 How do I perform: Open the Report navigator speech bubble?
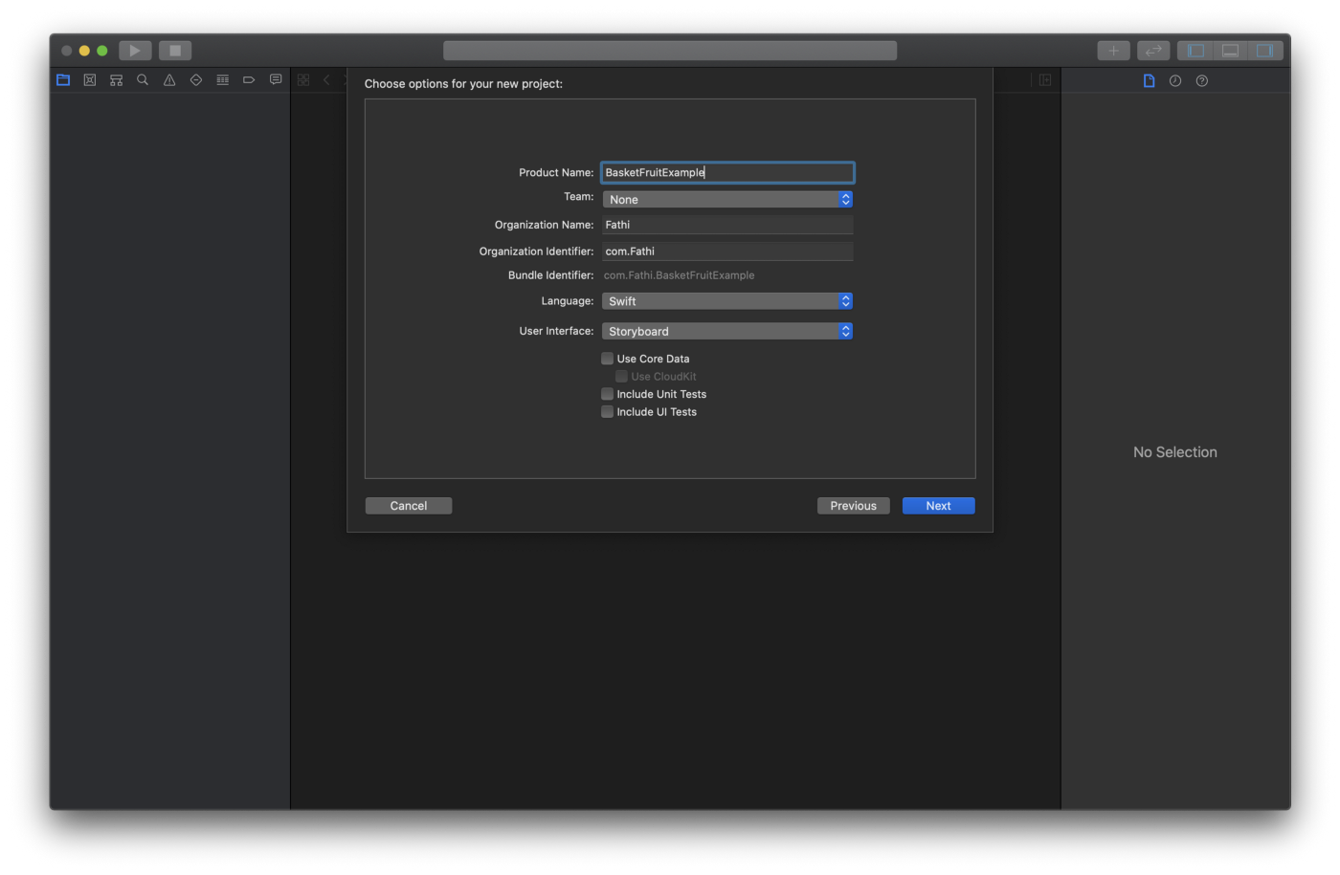pyautogui.click(x=275, y=79)
